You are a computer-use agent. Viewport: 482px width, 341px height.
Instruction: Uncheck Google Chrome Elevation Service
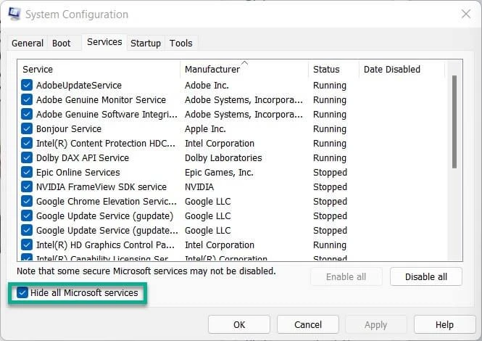(x=27, y=202)
